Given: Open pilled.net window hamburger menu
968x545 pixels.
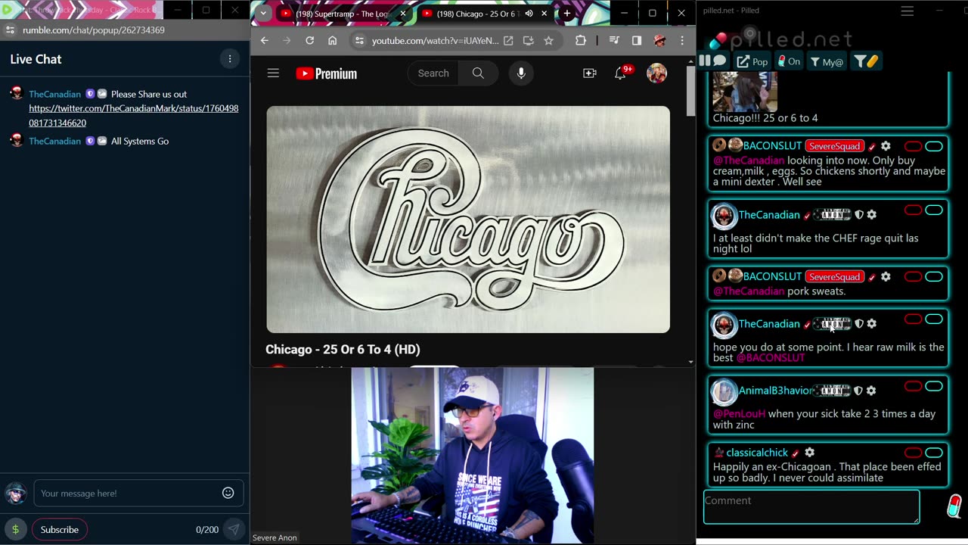Looking at the screenshot, I should 907,11.
